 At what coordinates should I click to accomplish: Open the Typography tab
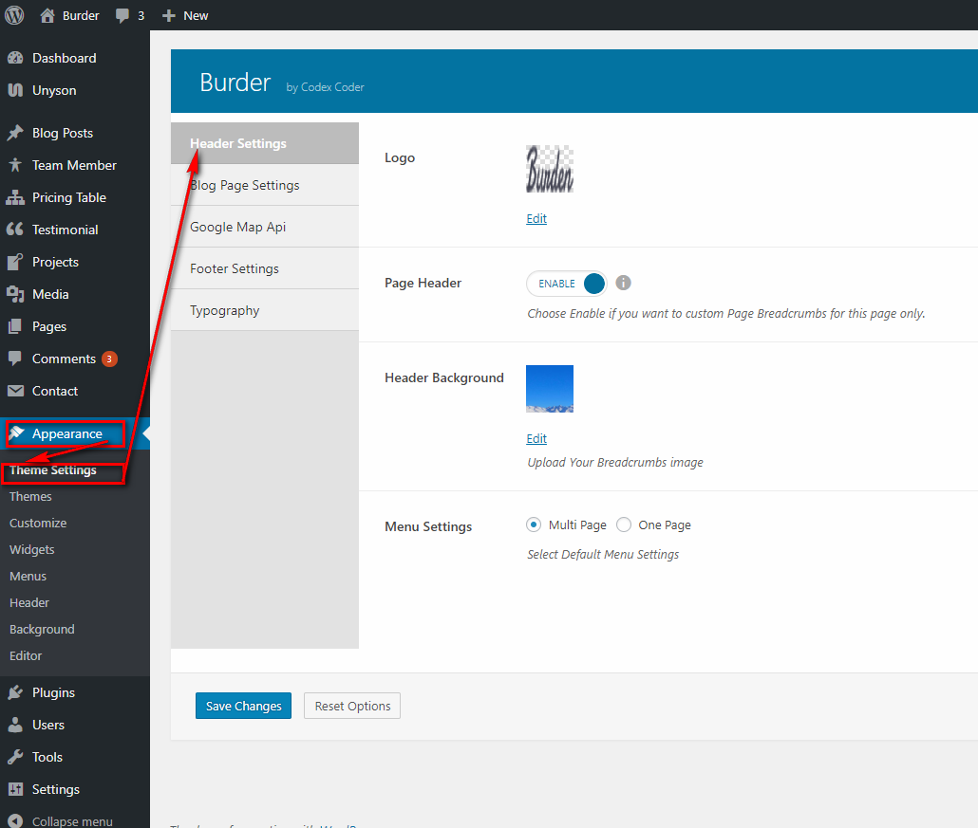tap(265, 310)
